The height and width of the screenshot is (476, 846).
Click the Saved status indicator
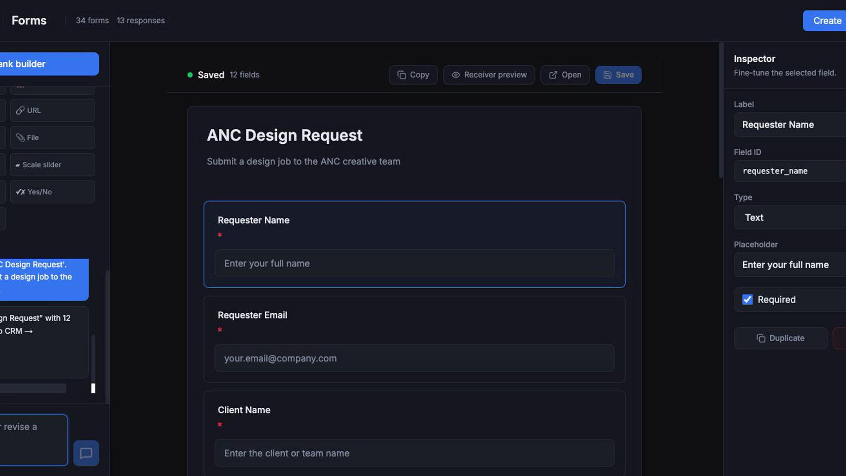206,75
